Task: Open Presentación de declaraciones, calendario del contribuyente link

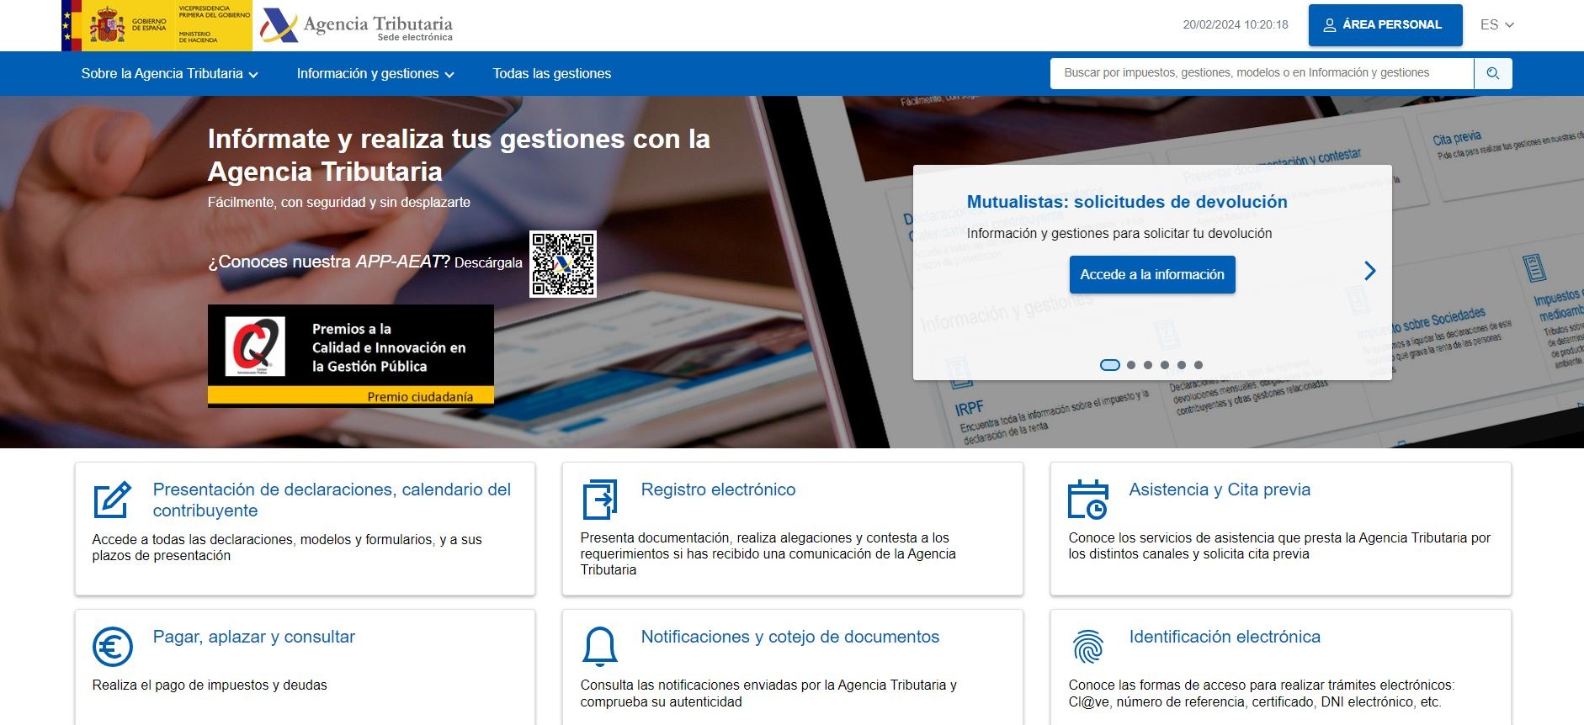Action: tap(332, 500)
